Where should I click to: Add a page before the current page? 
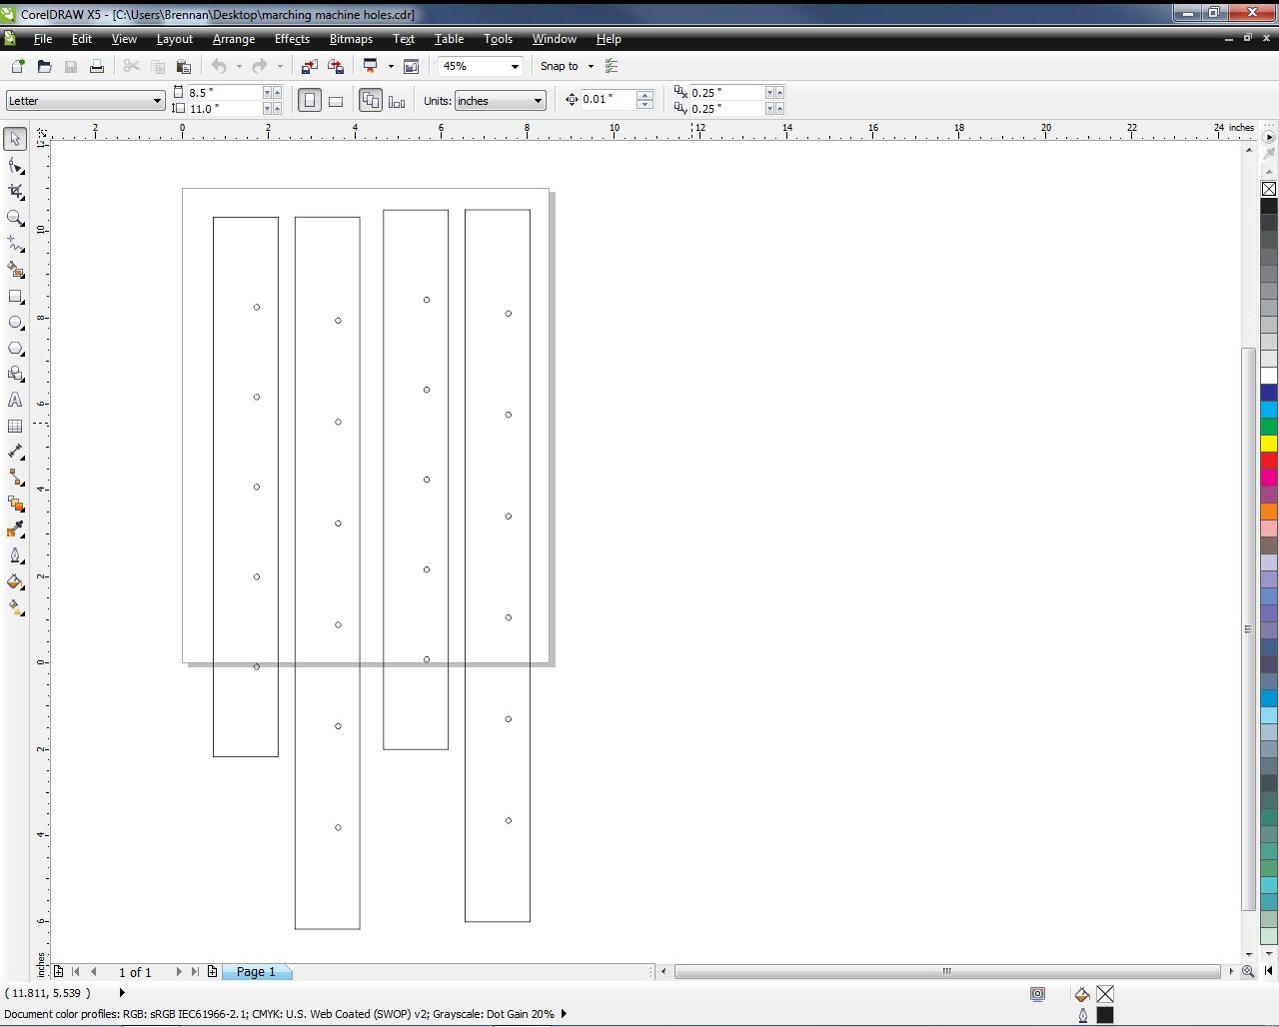[x=59, y=971]
